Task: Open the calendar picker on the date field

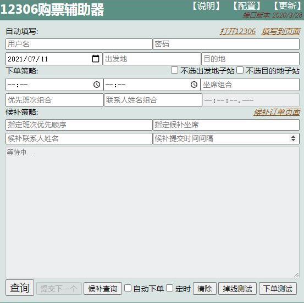Action: coord(96,59)
